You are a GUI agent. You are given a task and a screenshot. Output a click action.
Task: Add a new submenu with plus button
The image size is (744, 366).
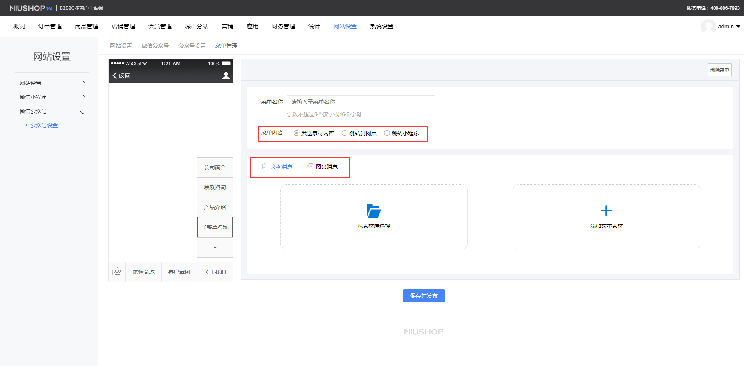click(215, 247)
